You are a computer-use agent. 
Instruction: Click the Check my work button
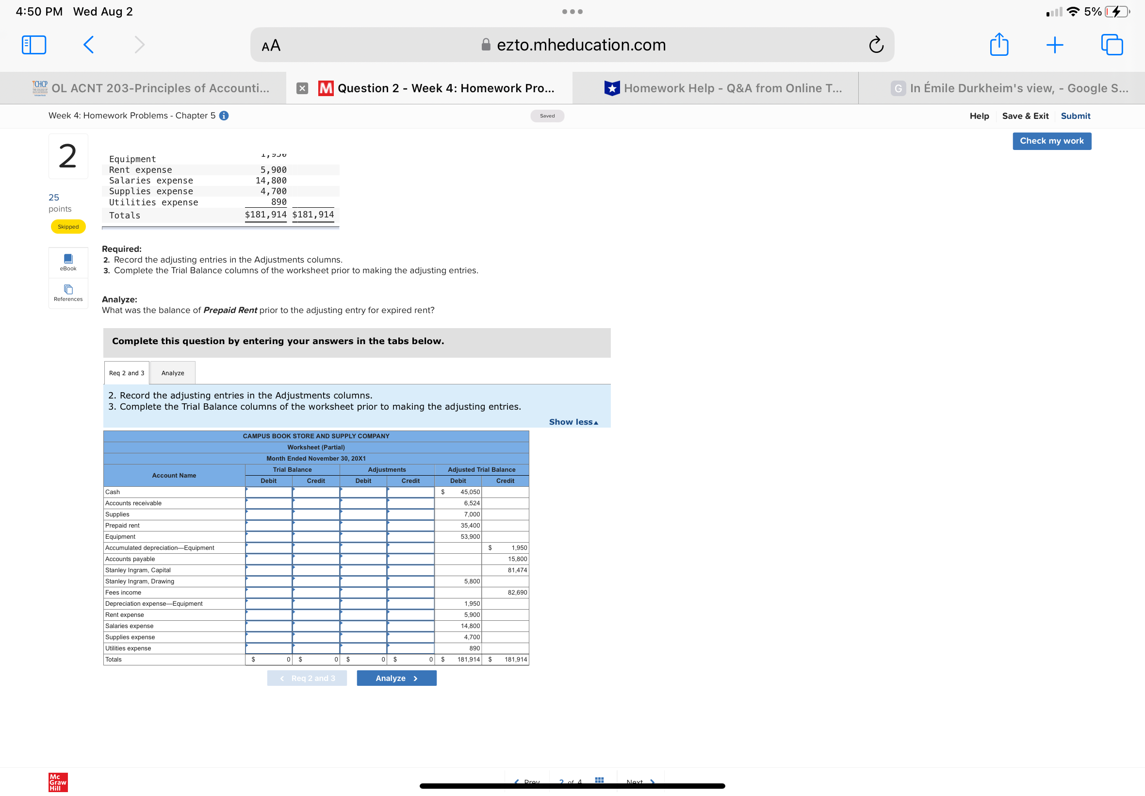pos(1051,141)
